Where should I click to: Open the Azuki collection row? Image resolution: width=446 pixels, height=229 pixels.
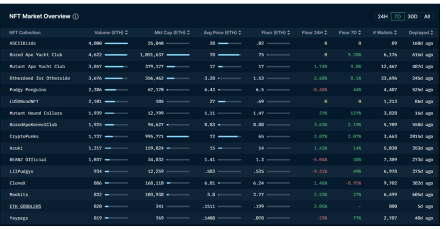16,148
